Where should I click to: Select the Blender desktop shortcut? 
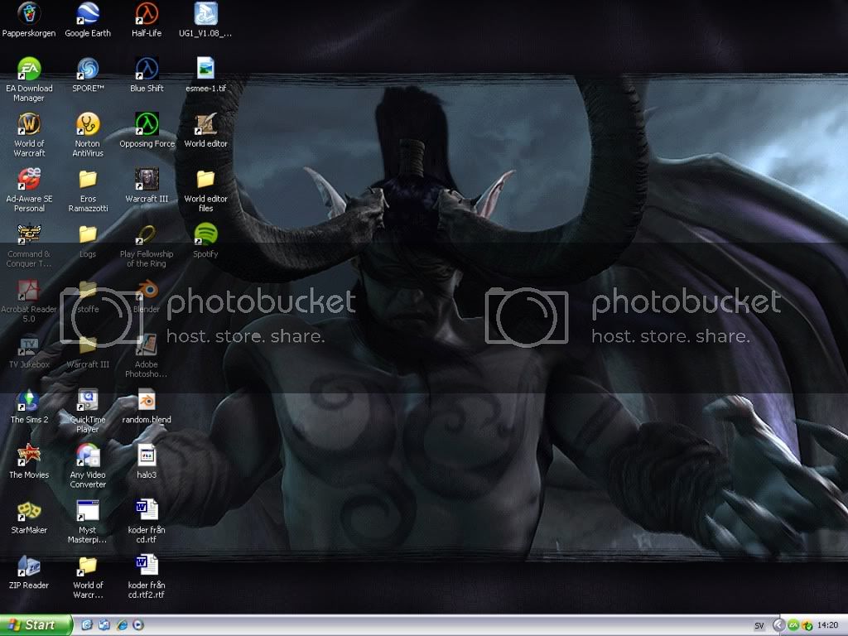(147, 296)
